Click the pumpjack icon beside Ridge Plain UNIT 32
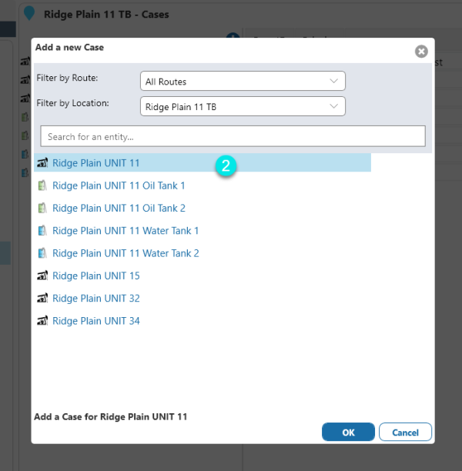The image size is (462, 471). pos(42,298)
